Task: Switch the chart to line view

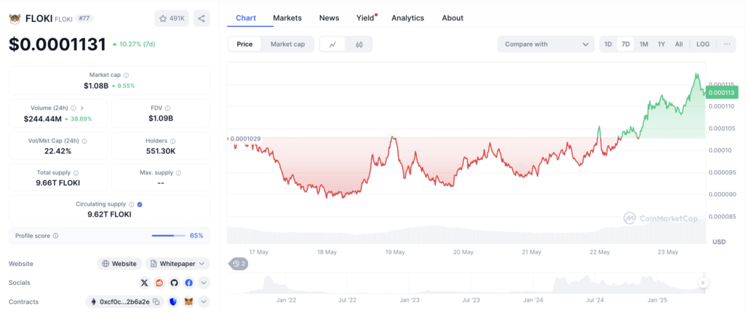Action: tap(333, 44)
